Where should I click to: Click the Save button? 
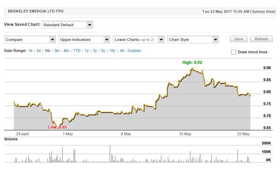tap(239, 39)
